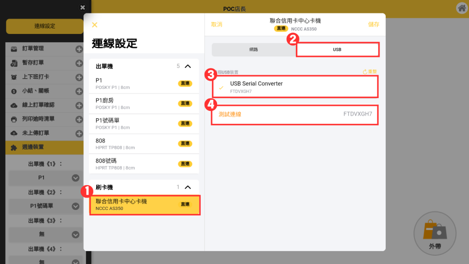
Task: Click plus icon beside 暫存訂單
Action: click(79, 63)
